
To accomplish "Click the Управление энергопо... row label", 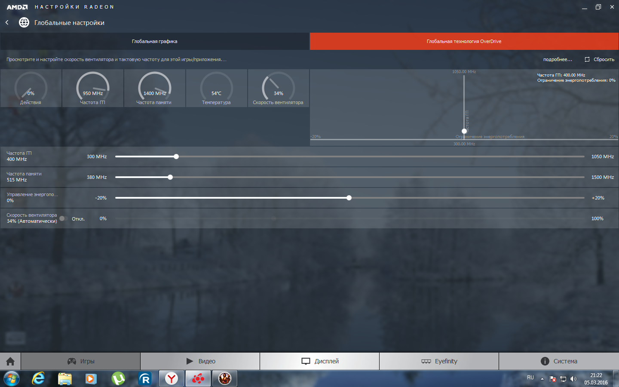I will [x=32, y=194].
